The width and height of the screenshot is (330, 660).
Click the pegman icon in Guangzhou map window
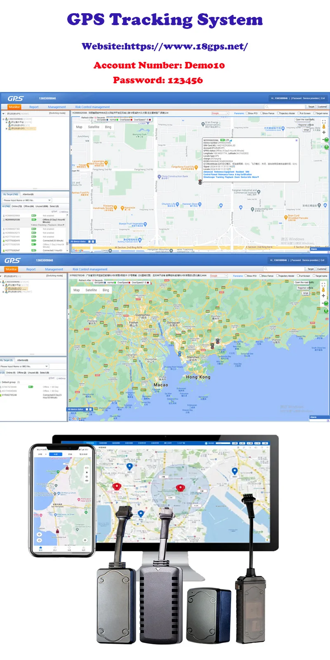tap(323, 290)
